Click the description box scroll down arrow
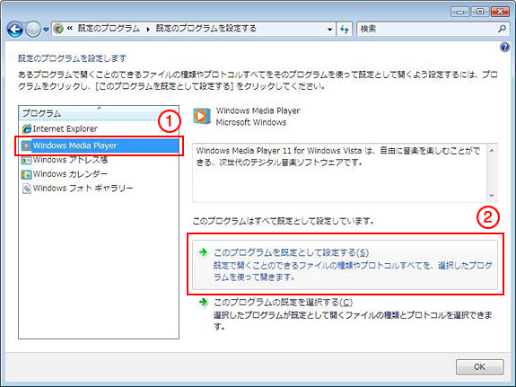Screen dimensions: 516x387 pos(492,196)
